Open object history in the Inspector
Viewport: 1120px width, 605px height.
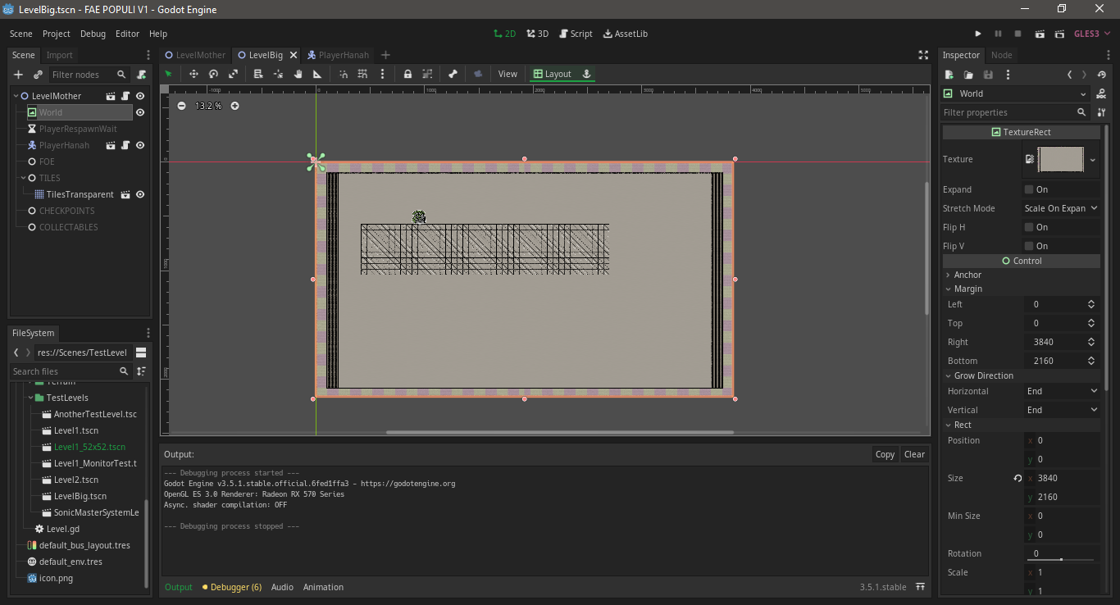pyautogui.click(x=1101, y=75)
